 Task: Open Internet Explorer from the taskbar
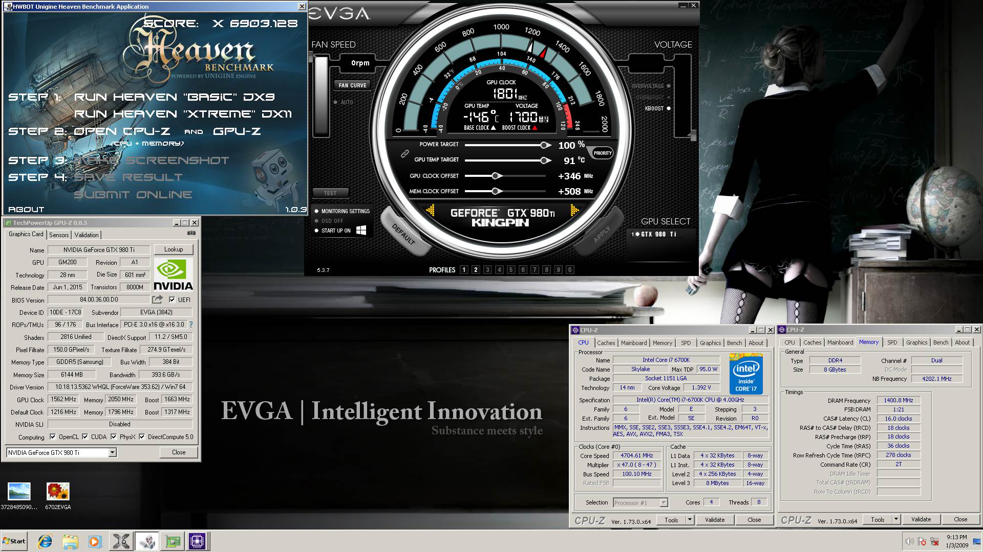point(45,541)
